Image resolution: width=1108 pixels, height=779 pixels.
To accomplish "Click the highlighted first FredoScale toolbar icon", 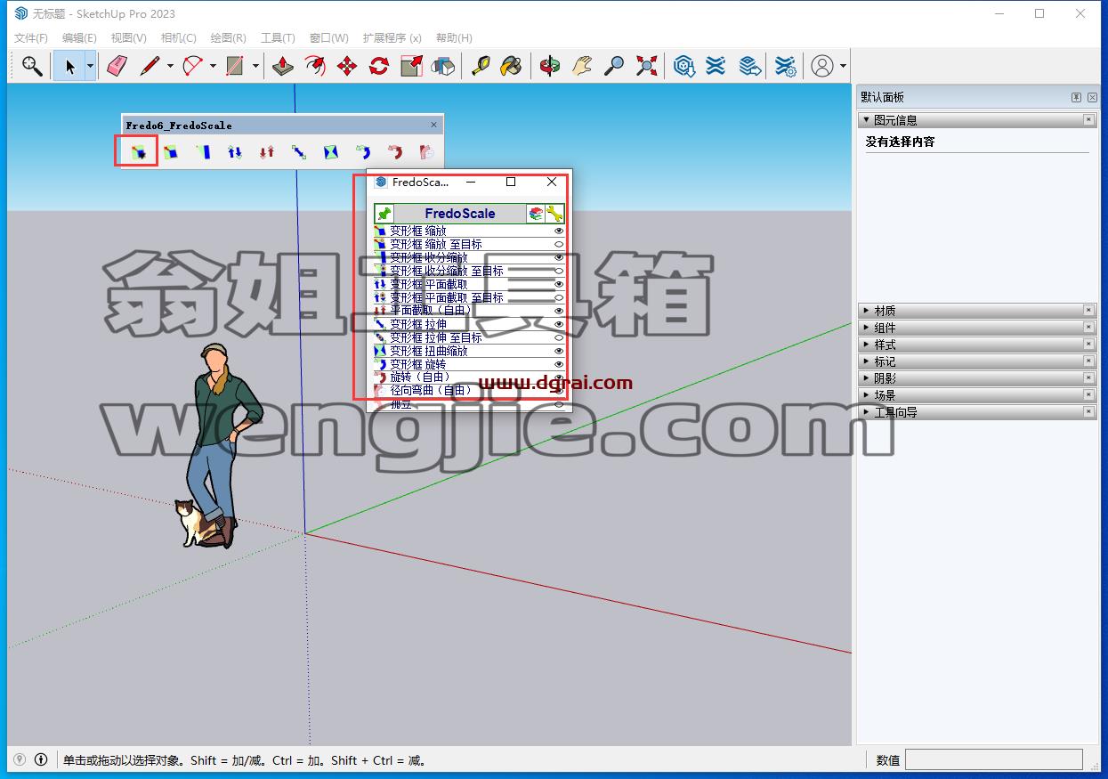I will pyautogui.click(x=137, y=152).
